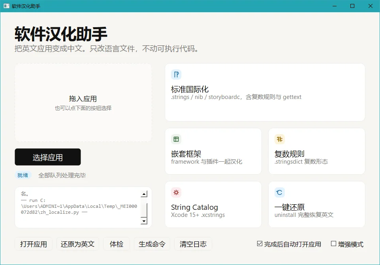
Task: Click the 一键还原 card title
Action: [x=290, y=207]
